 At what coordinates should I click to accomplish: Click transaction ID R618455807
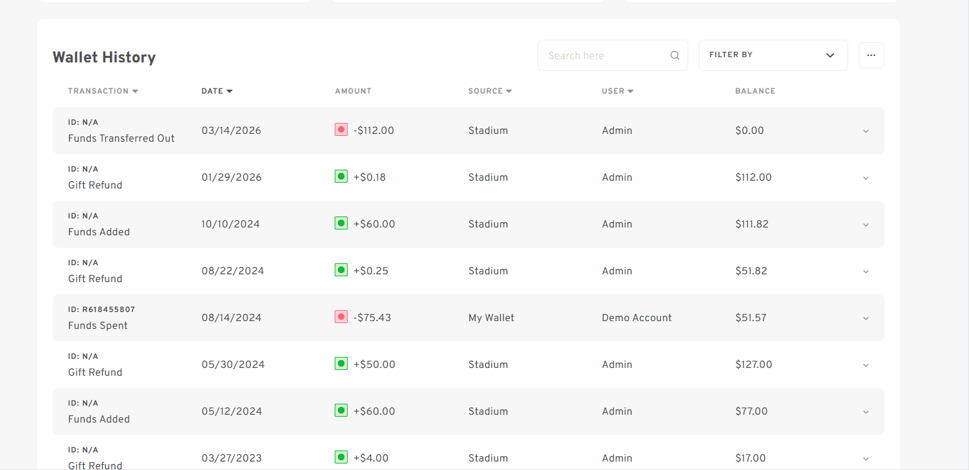102,309
